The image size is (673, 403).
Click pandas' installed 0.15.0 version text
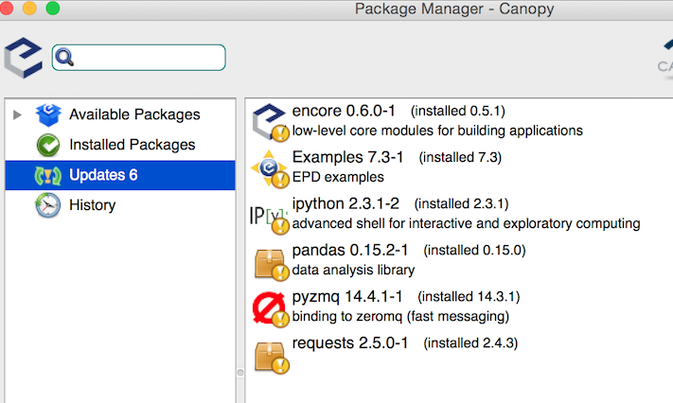475,250
